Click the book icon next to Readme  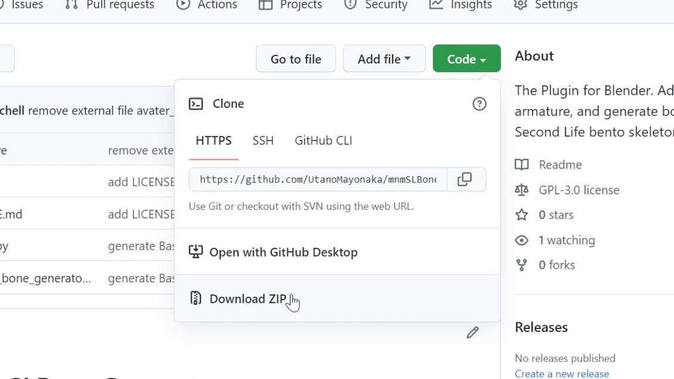coord(522,165)
